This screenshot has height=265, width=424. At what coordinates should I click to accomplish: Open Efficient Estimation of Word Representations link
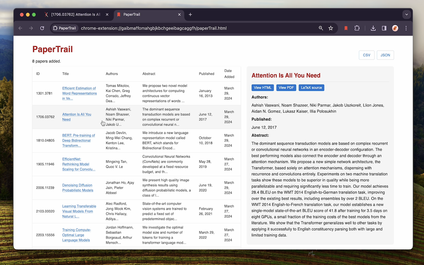[79, 93]
